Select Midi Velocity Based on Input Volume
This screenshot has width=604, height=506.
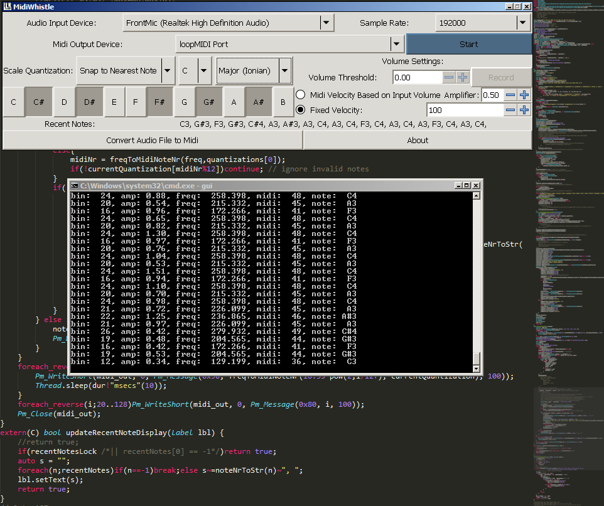301,95
